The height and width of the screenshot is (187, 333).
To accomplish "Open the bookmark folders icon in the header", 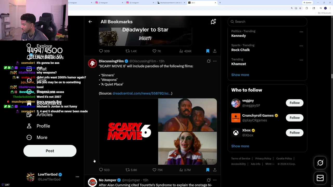I will (x=213, y=22).
